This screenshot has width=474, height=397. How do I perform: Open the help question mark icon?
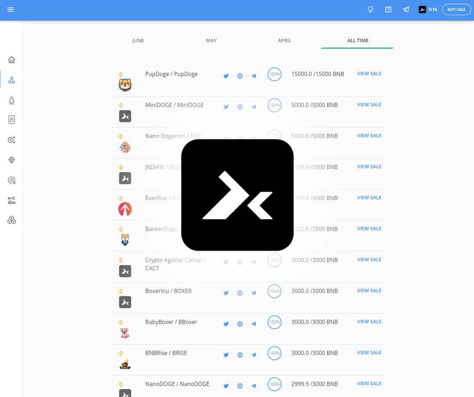click(x=388, y=10)
